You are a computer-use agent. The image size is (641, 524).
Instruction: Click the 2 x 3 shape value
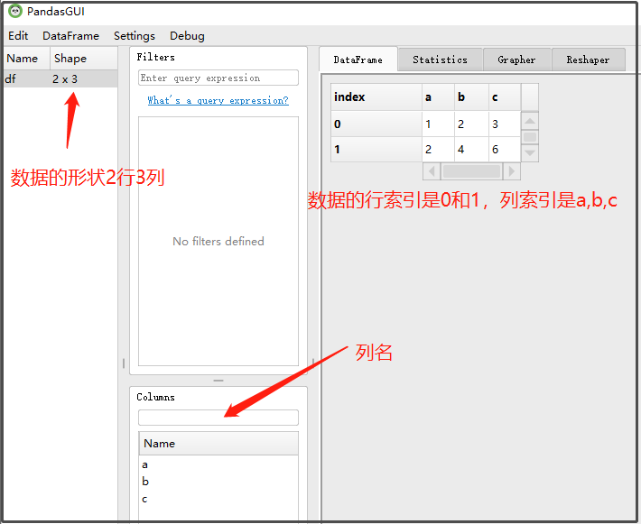pyautogui.click(x=65, y=78)
